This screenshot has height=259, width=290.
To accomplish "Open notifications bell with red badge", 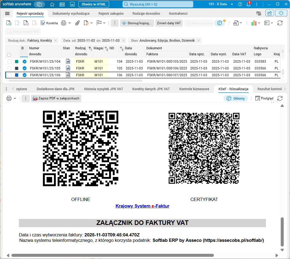I will (x=249, y=4).
